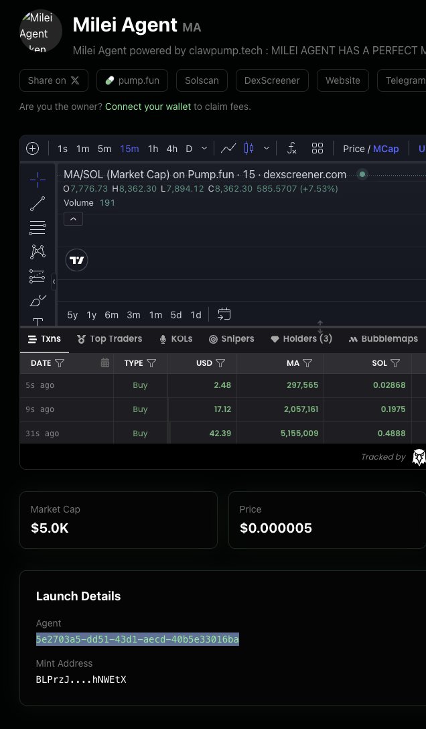Click Share on X button

coord(54,80)
